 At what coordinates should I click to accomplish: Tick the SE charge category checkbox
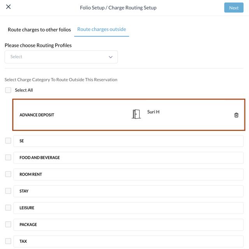click(8, 141)
